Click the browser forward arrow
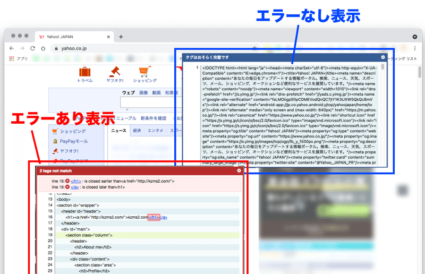 pos(22,48)
